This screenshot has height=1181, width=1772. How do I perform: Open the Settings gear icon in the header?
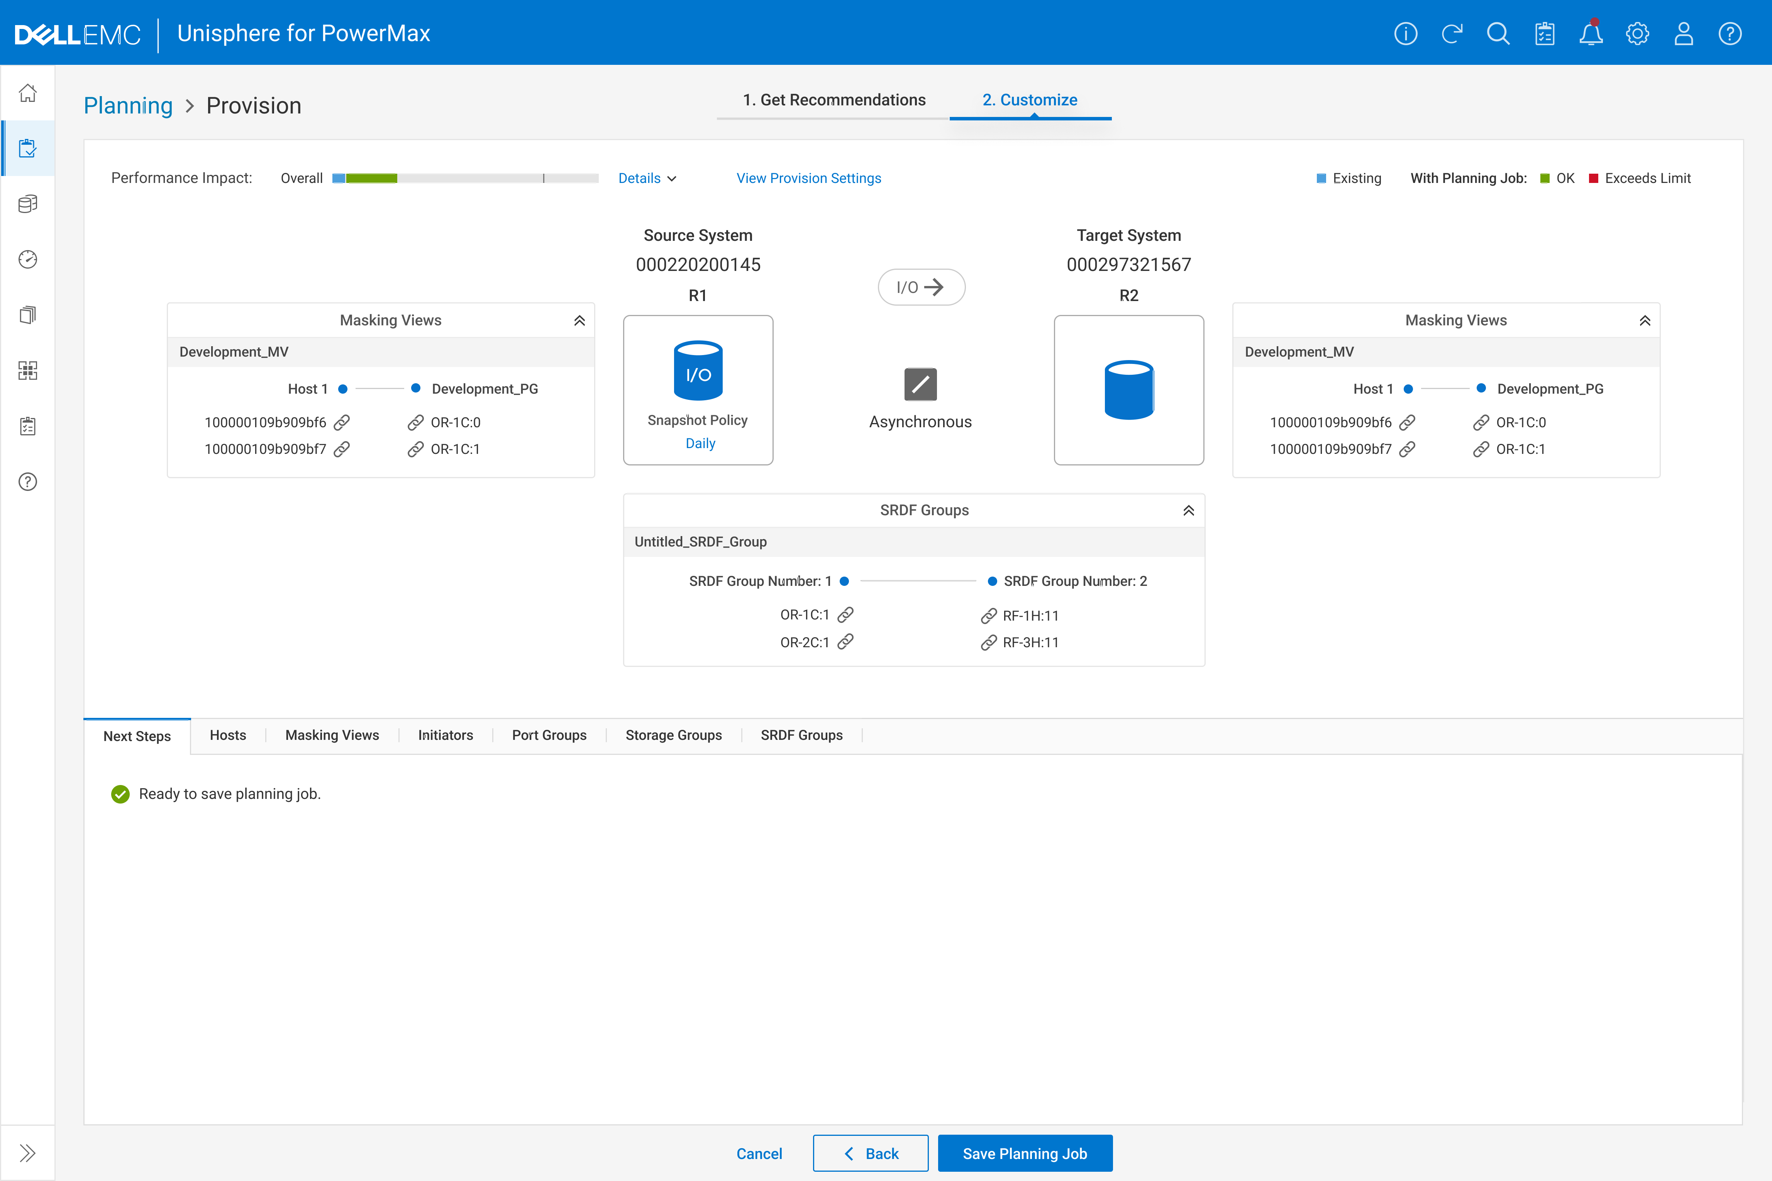coord(1637,34)
